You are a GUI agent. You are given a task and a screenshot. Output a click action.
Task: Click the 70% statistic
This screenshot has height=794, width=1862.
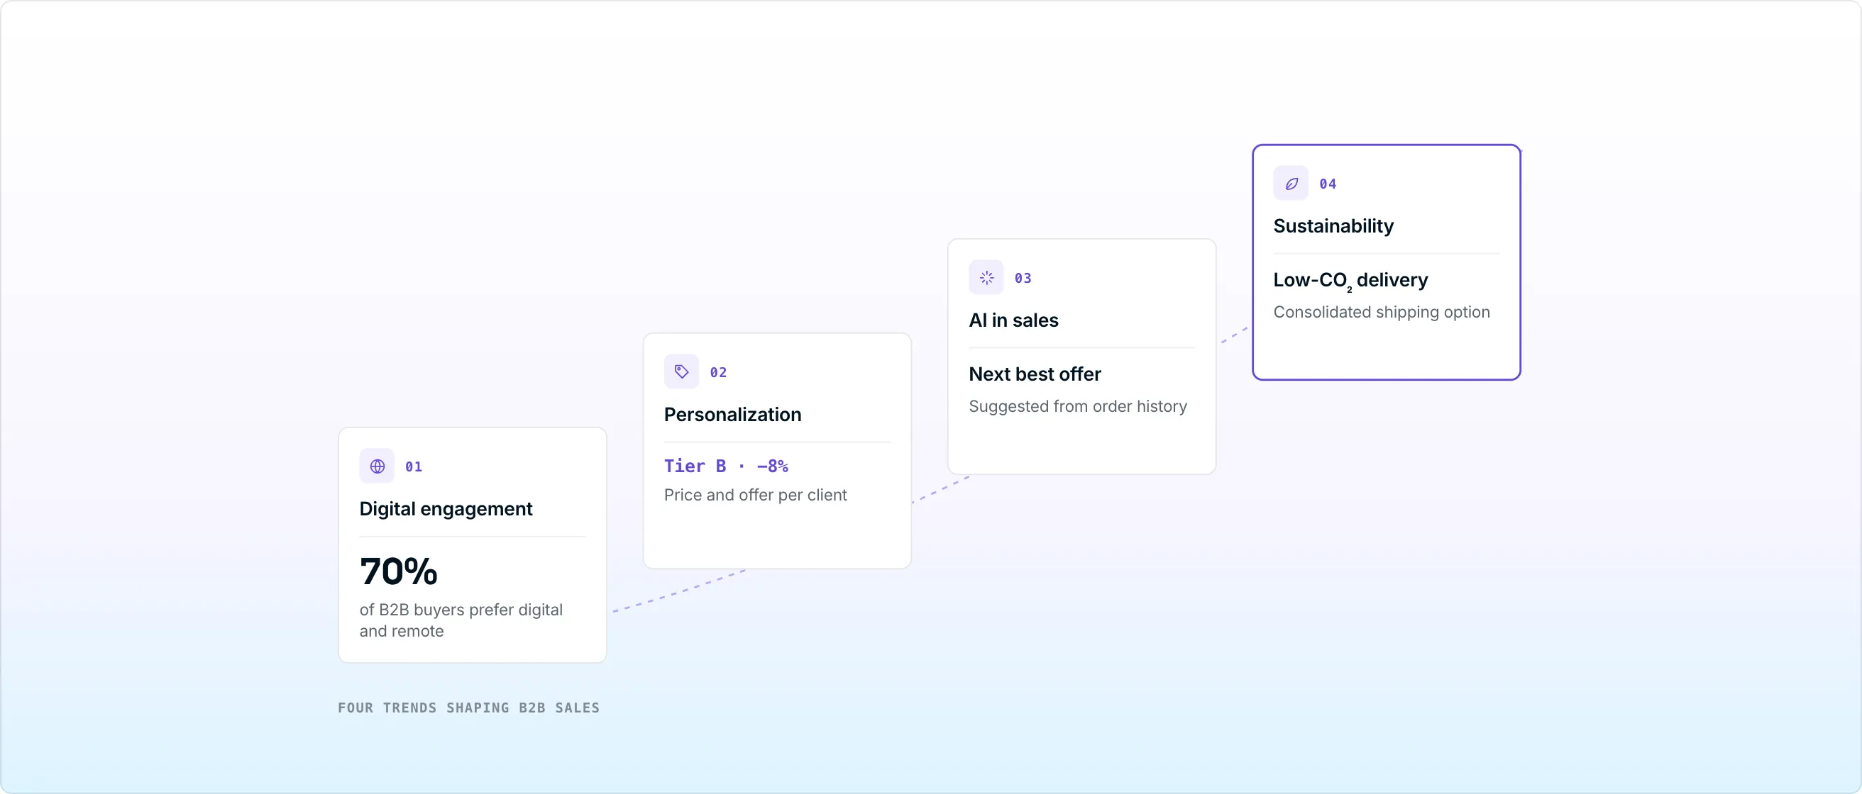point(399,571)
